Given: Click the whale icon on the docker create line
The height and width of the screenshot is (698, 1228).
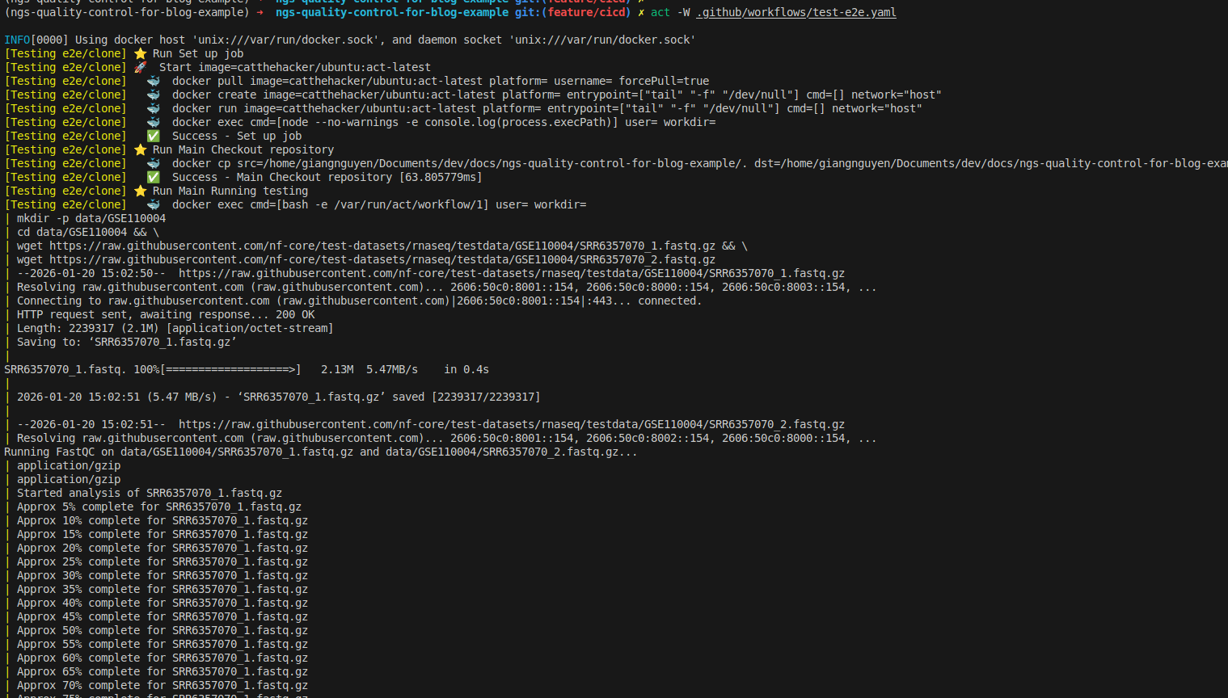Looking at the screenshot, I should (153, 95).
